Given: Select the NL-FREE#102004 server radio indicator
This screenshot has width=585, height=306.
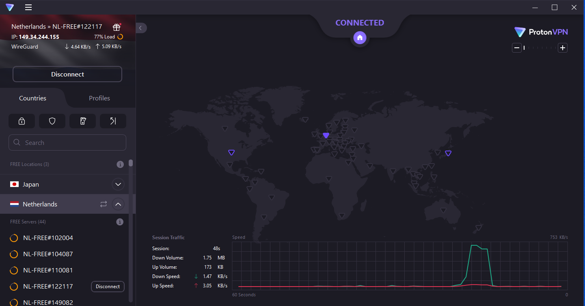Looking at the screenshot, I should [x=14, y=238].
